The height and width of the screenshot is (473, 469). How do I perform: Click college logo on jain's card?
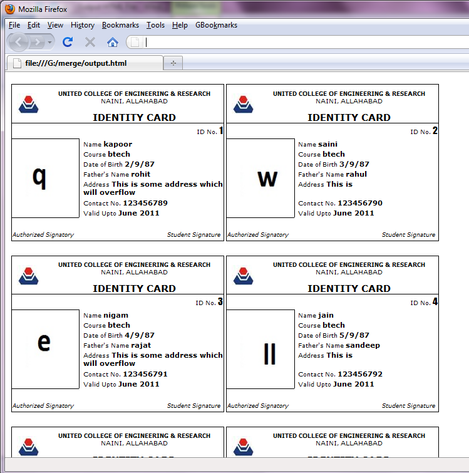[243, 276]
